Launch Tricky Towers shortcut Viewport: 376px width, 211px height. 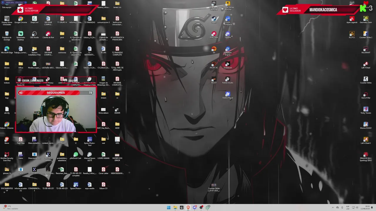click(366, 110)
